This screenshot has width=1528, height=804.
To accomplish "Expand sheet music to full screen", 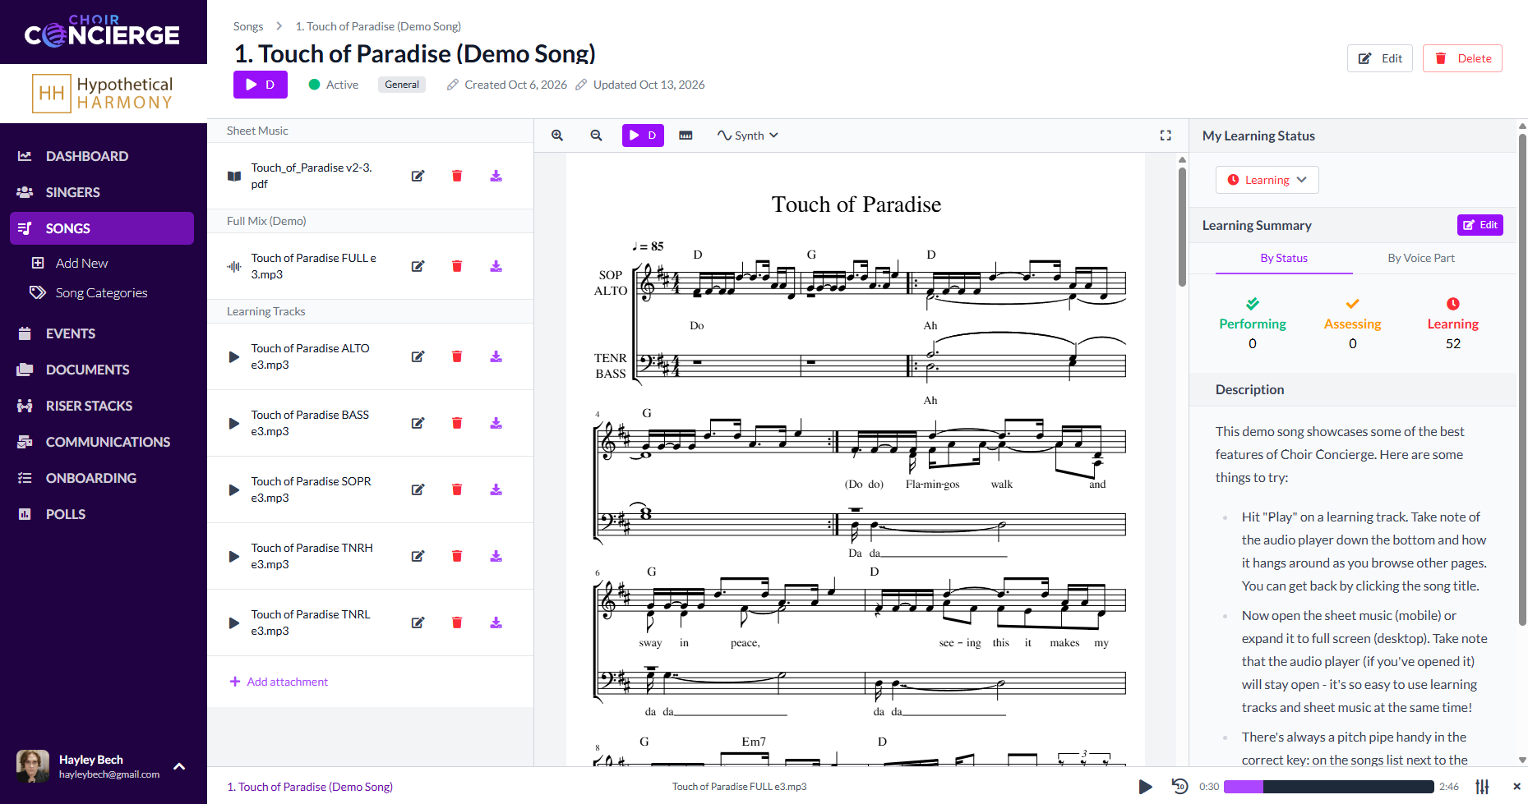I will click(x=1166, y=136).
